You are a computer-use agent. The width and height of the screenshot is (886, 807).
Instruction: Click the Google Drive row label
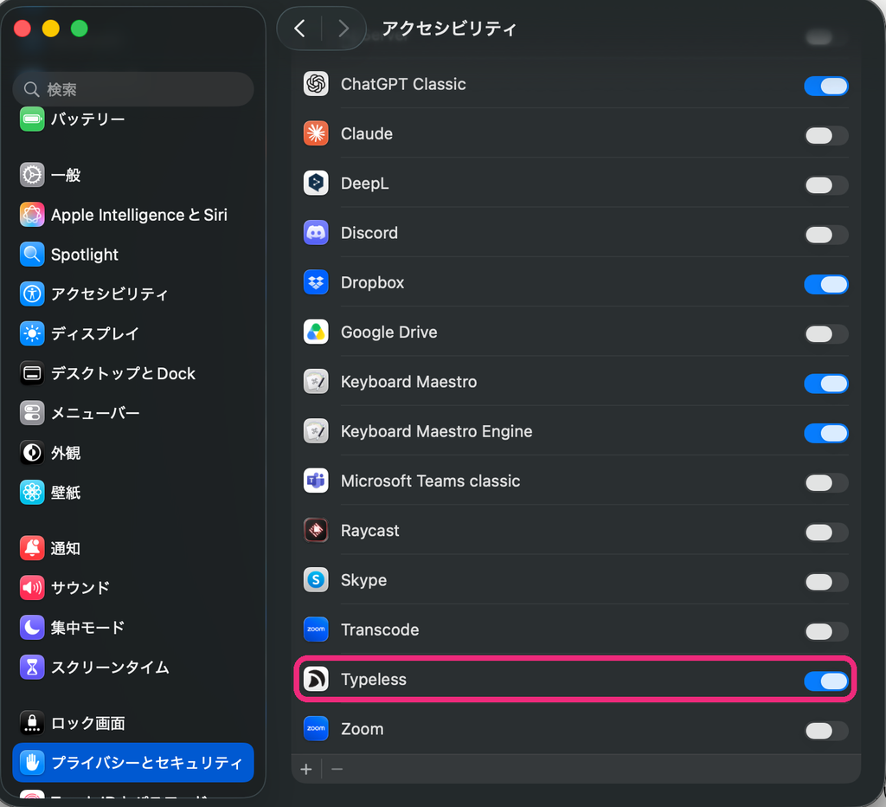[x=388, y=332]
